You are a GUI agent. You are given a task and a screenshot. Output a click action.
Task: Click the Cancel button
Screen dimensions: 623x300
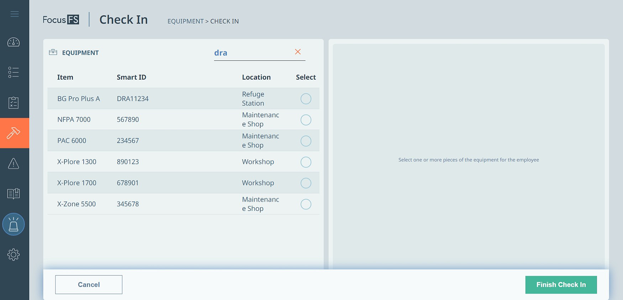[89, 285]
